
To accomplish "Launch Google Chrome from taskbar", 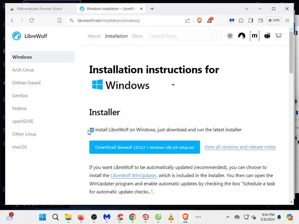I will point(133,217).
